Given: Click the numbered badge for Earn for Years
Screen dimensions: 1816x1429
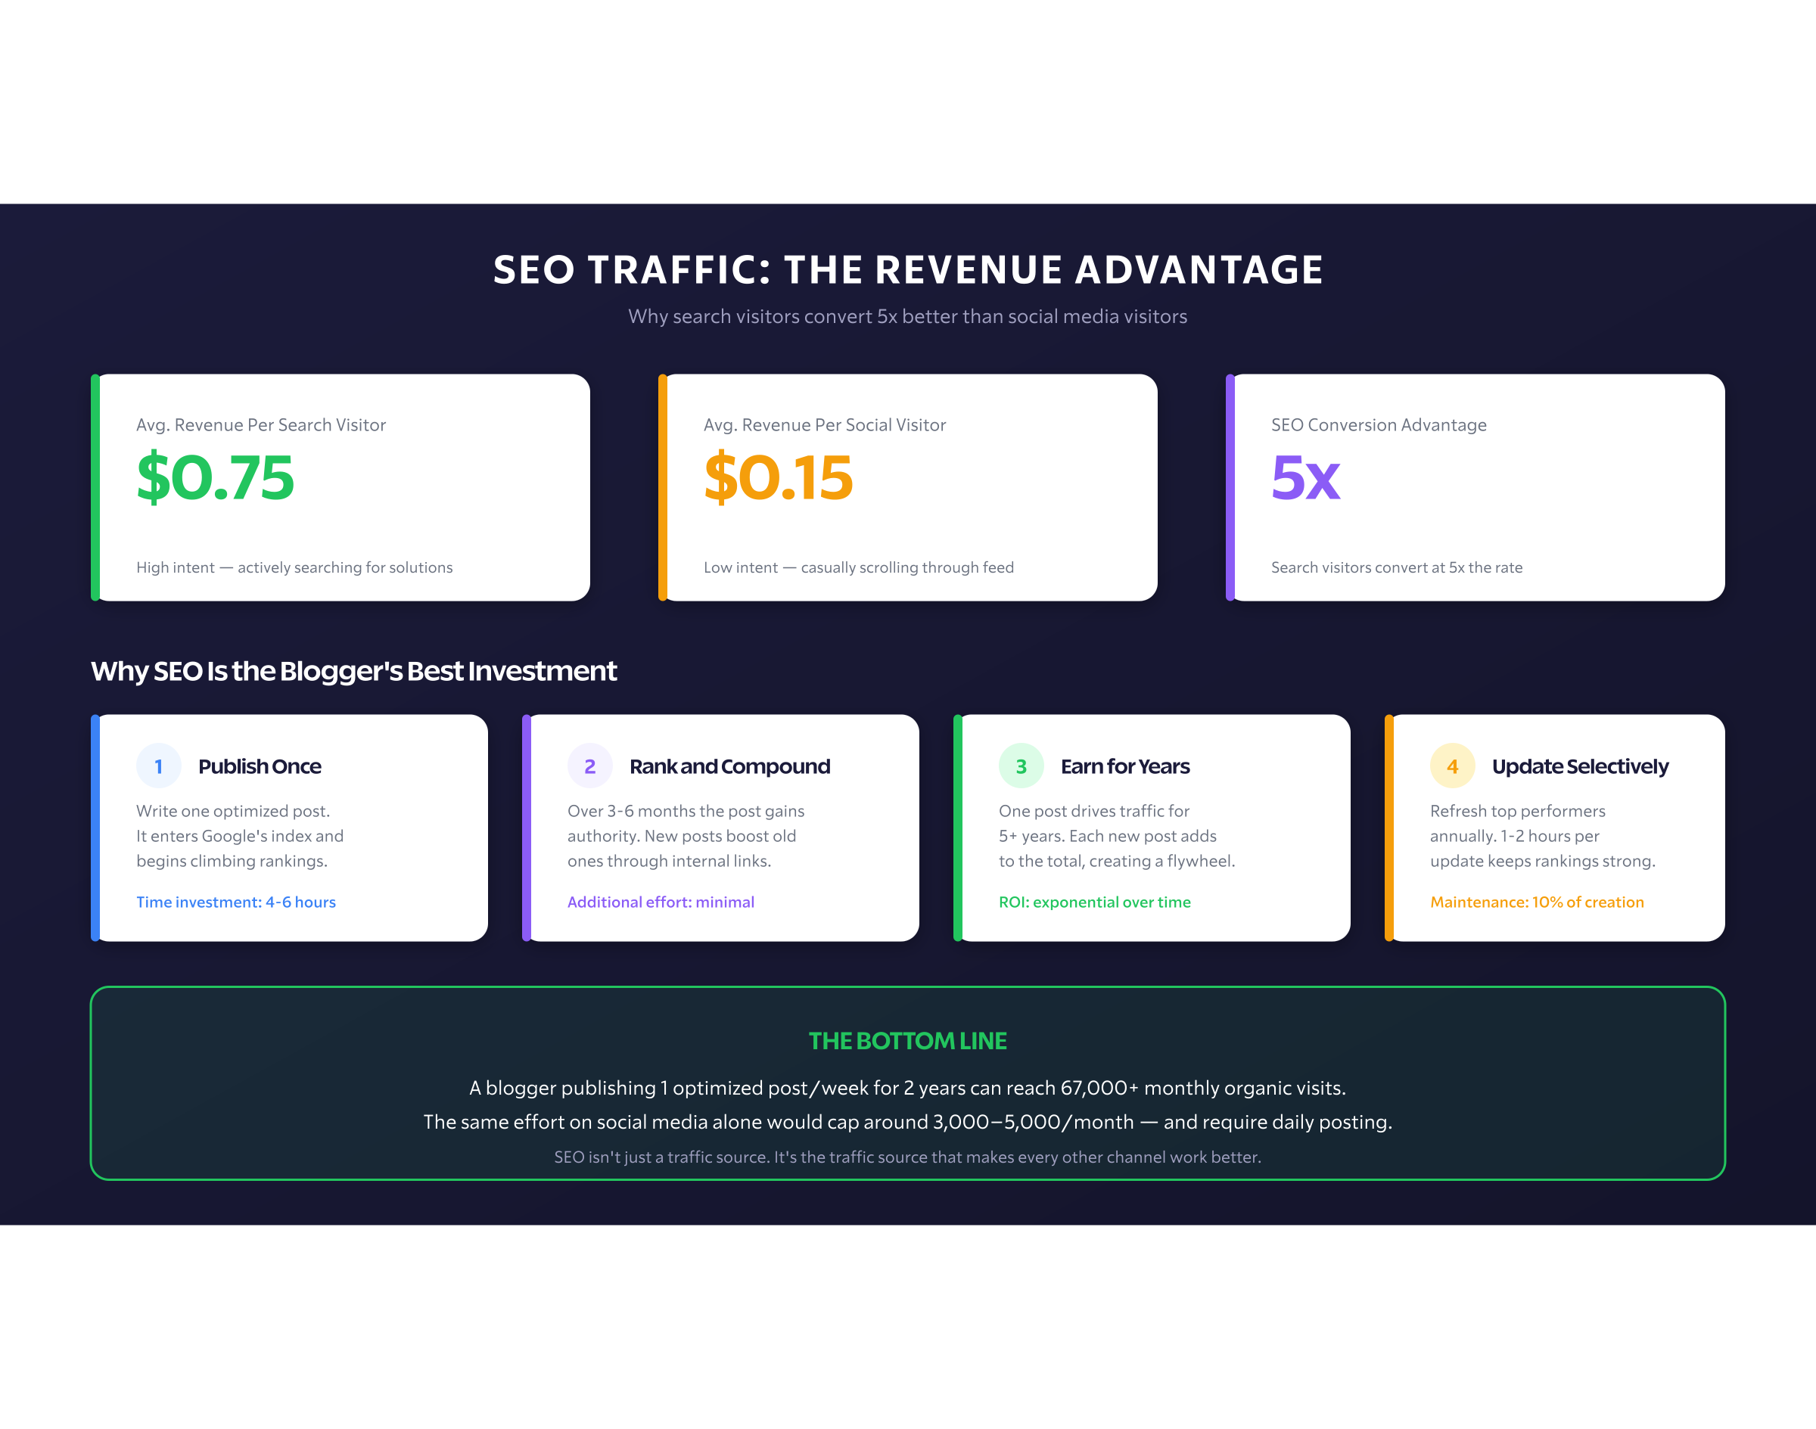Looking at the screenshot, I should point(1021,766).
